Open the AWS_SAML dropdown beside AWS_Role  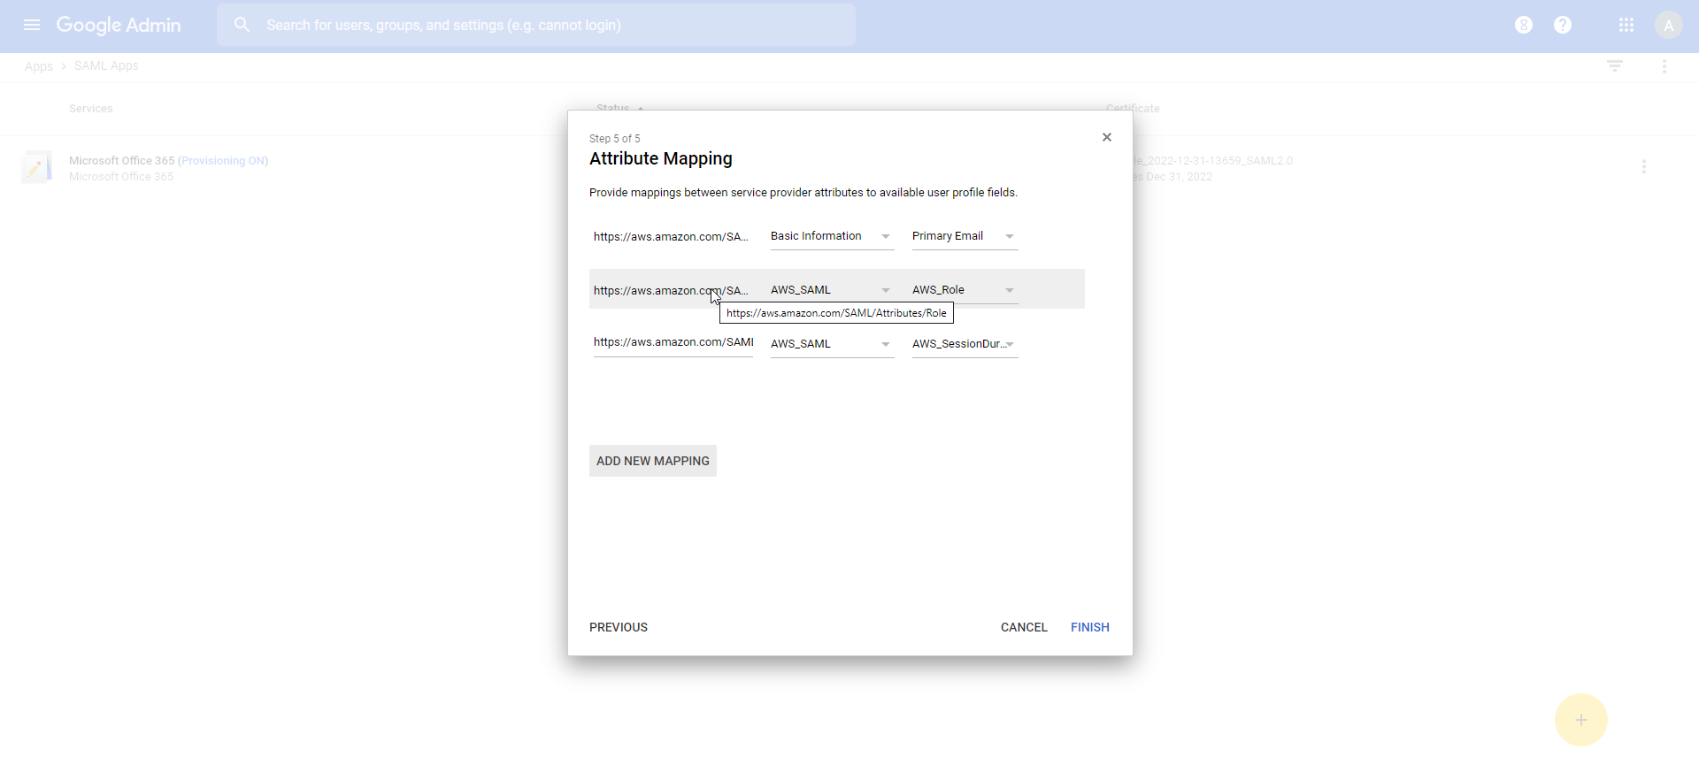click(x=832, y=290)
